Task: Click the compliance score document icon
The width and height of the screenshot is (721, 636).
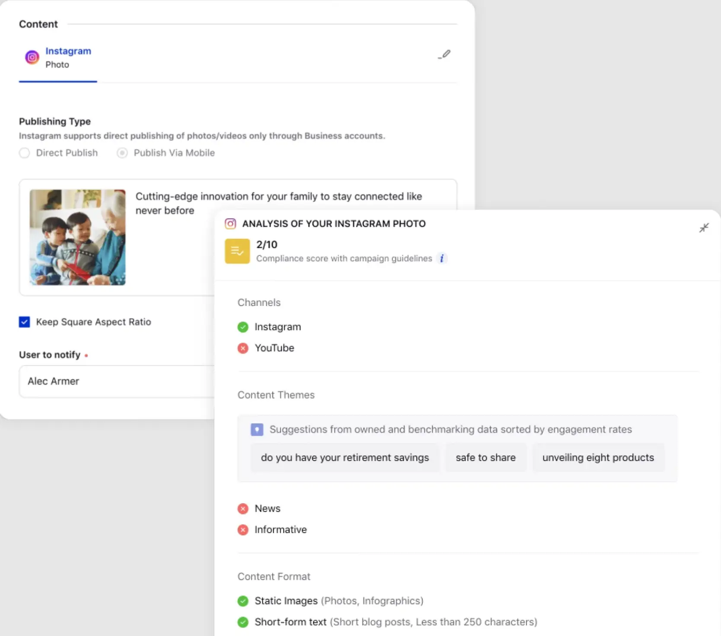Action: (x=237, y=251)
